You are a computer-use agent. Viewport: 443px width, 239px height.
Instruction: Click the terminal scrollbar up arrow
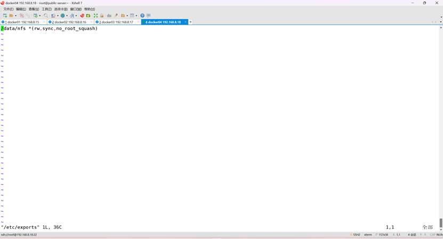441,27
